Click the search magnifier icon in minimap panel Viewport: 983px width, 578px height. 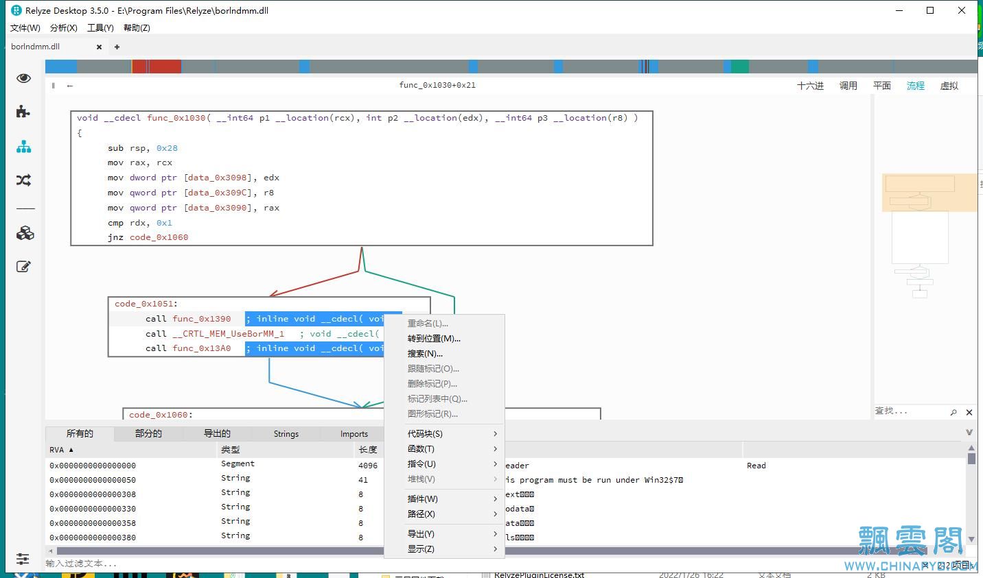(x=953, y=412)
